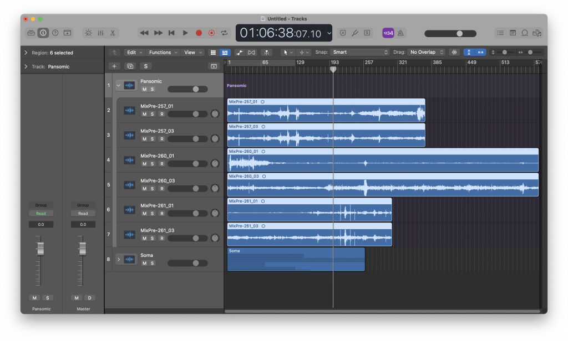
Task: Open the pointer left-click tool menu
Action: click(x=288, y=53)
